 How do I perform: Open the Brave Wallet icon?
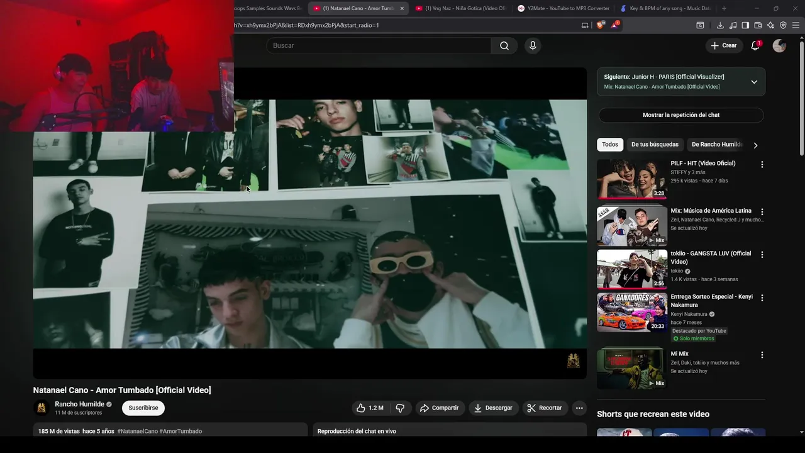pos(758,25)
